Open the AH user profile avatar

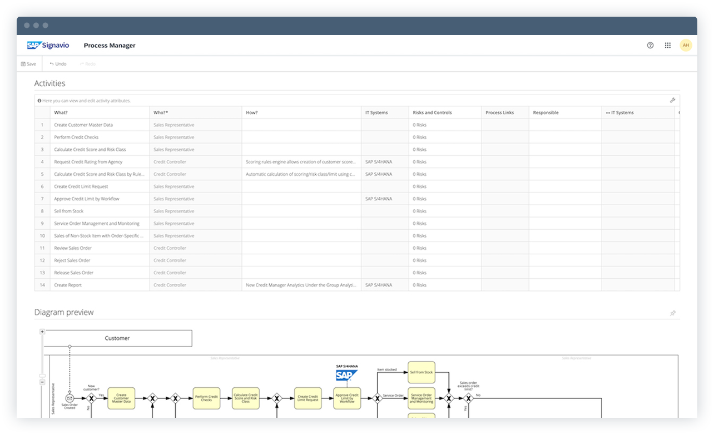(686, 45)
